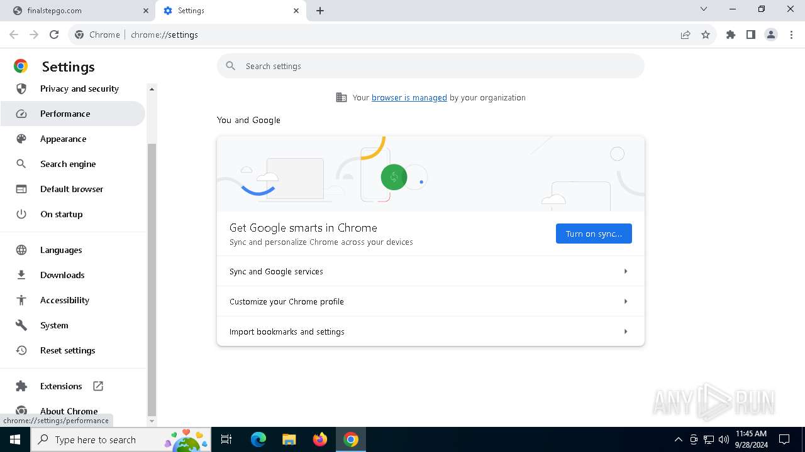
Task: Click the Turn on sync button
Action: tap(594, 234)
